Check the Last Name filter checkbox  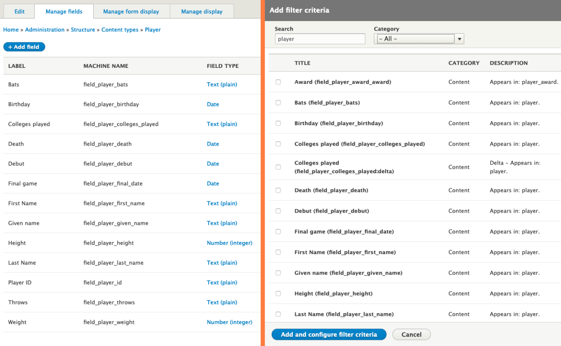pyautogui.click(x=278, y=314)
